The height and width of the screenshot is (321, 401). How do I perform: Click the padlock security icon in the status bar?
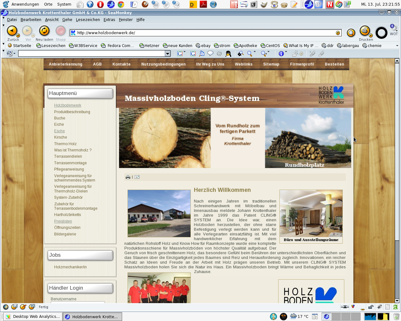371,307
